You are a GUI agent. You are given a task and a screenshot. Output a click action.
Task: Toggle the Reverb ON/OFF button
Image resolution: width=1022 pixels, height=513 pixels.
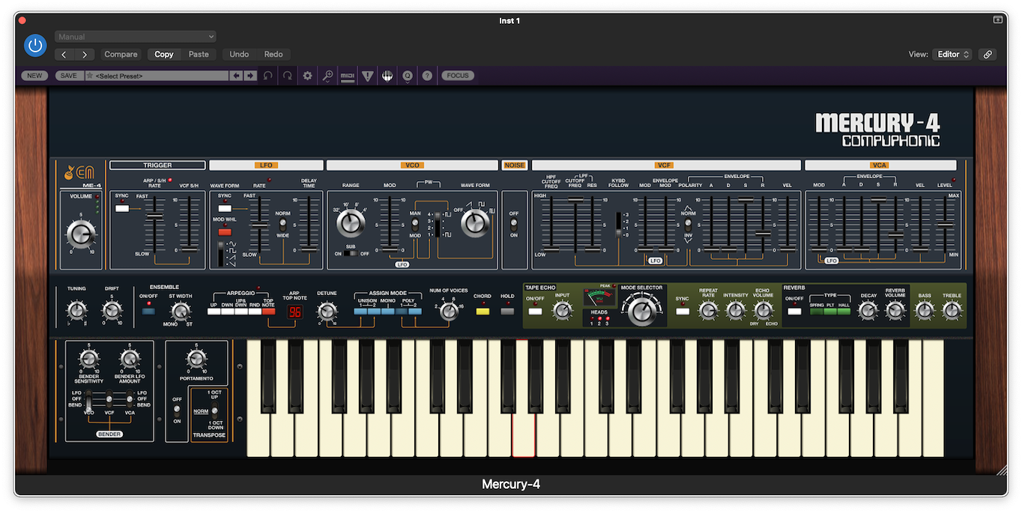point(793,311)
